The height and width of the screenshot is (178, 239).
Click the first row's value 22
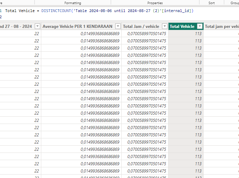[x=20, y=34]
